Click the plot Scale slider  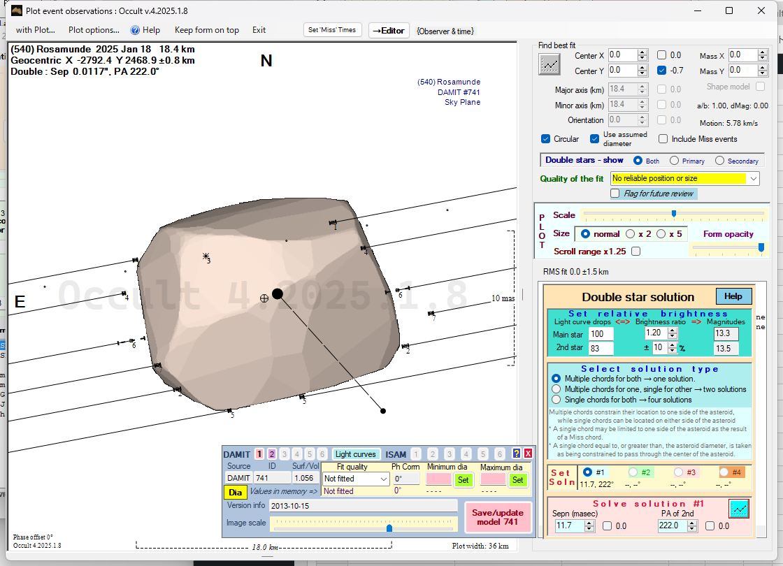point(673,214)
